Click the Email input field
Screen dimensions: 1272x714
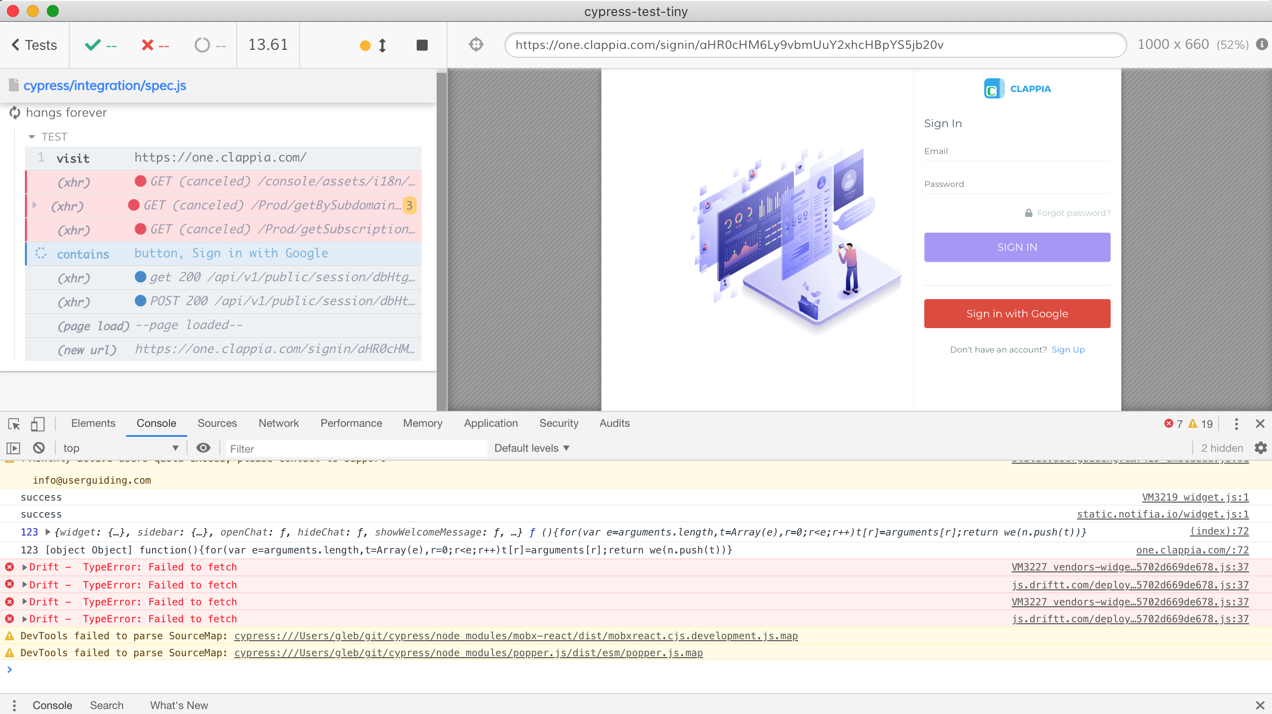pyautogui.click(x=1016, y=155)
